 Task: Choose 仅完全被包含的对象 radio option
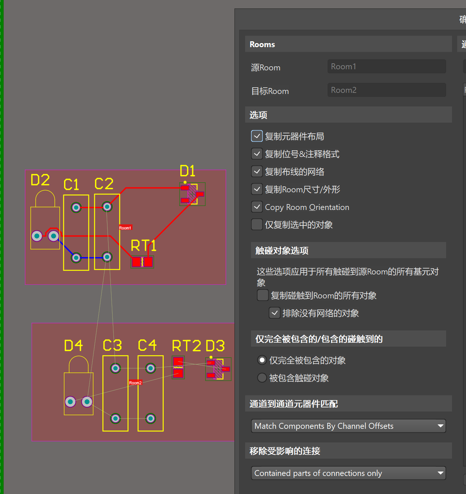click(262, 360)
